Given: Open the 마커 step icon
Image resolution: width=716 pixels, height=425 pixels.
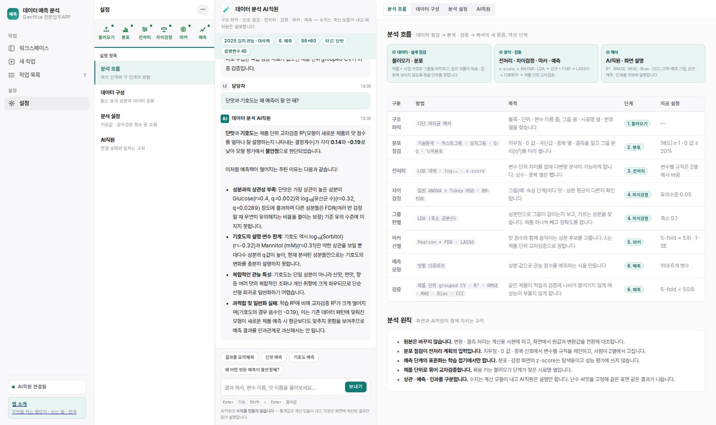Looking at the screenshot, I should [183, 33].
